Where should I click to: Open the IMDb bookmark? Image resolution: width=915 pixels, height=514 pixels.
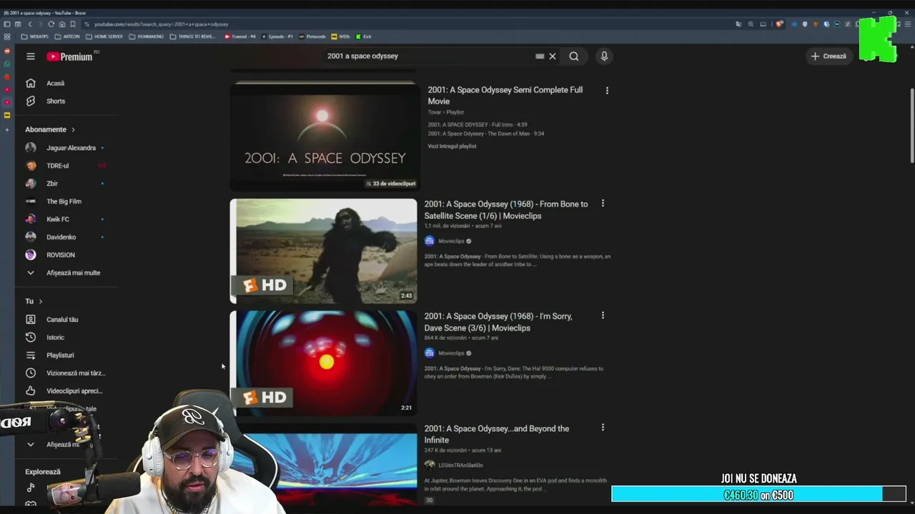pyautogui.click(x=341, y=36)
